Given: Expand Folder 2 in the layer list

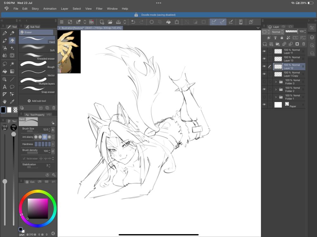Looking at the screenshot, I should 276,89.
